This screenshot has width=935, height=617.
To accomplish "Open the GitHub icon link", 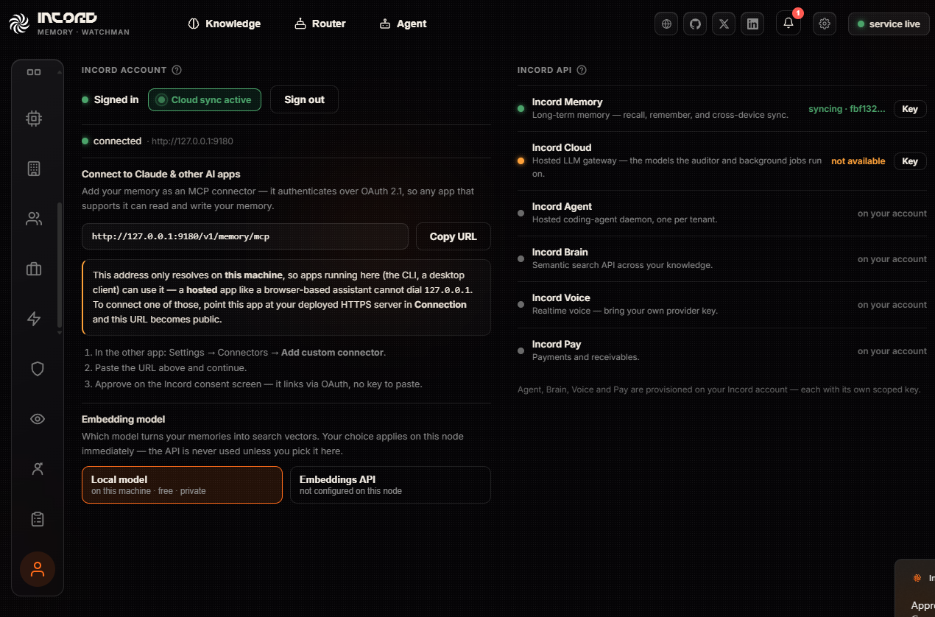I will coord(695,24).
